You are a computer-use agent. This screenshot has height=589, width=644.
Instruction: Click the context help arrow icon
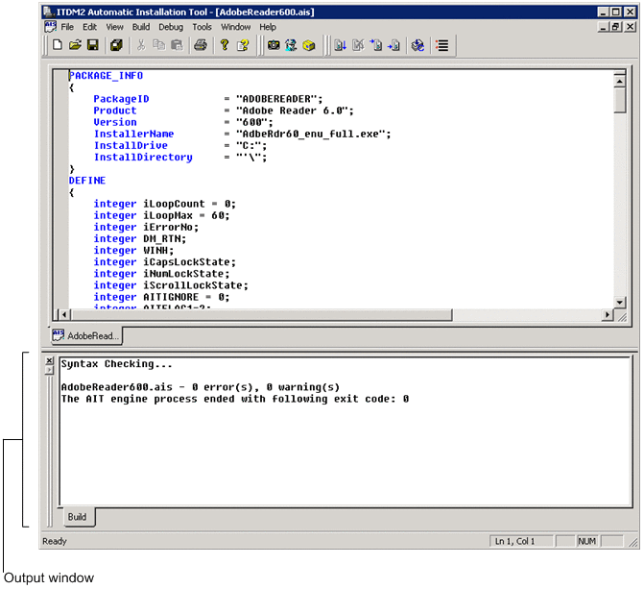[244, 45]
